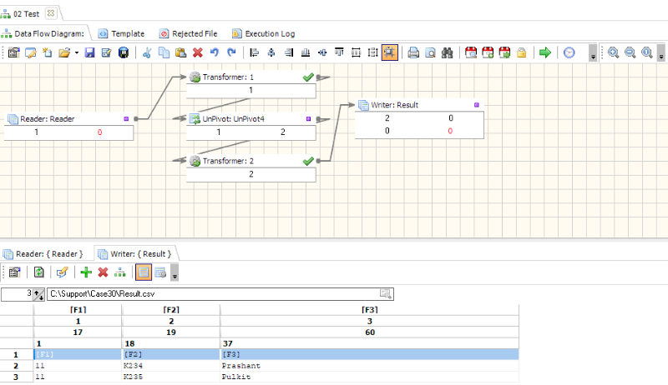Align nodes to the left edge
Image resolution: width=668 pixels, height=385 pixels.
point(255,52)
